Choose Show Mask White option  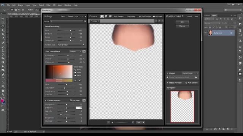tap(75, 73)
